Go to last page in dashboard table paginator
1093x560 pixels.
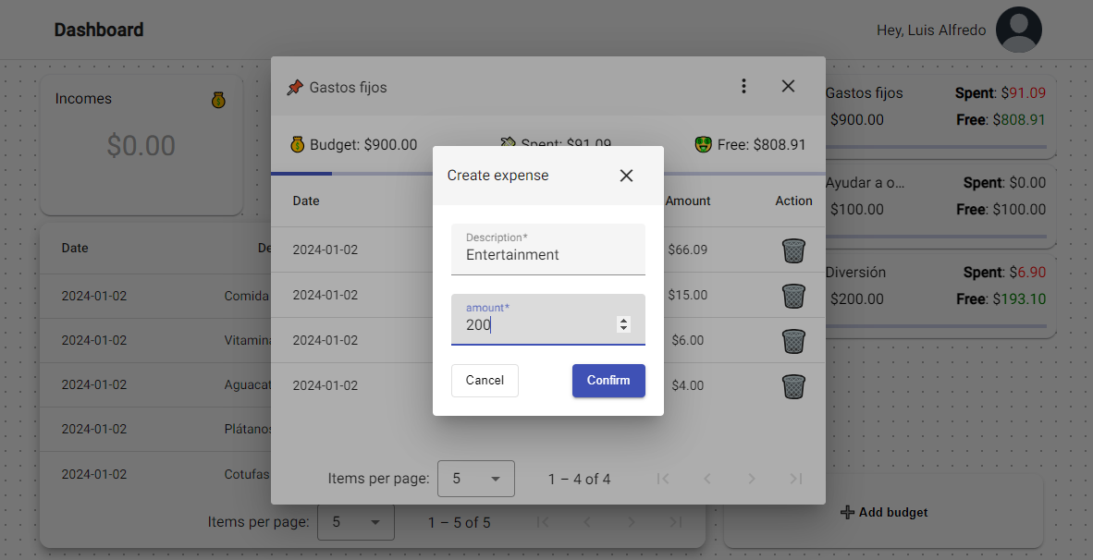point(675,522)
